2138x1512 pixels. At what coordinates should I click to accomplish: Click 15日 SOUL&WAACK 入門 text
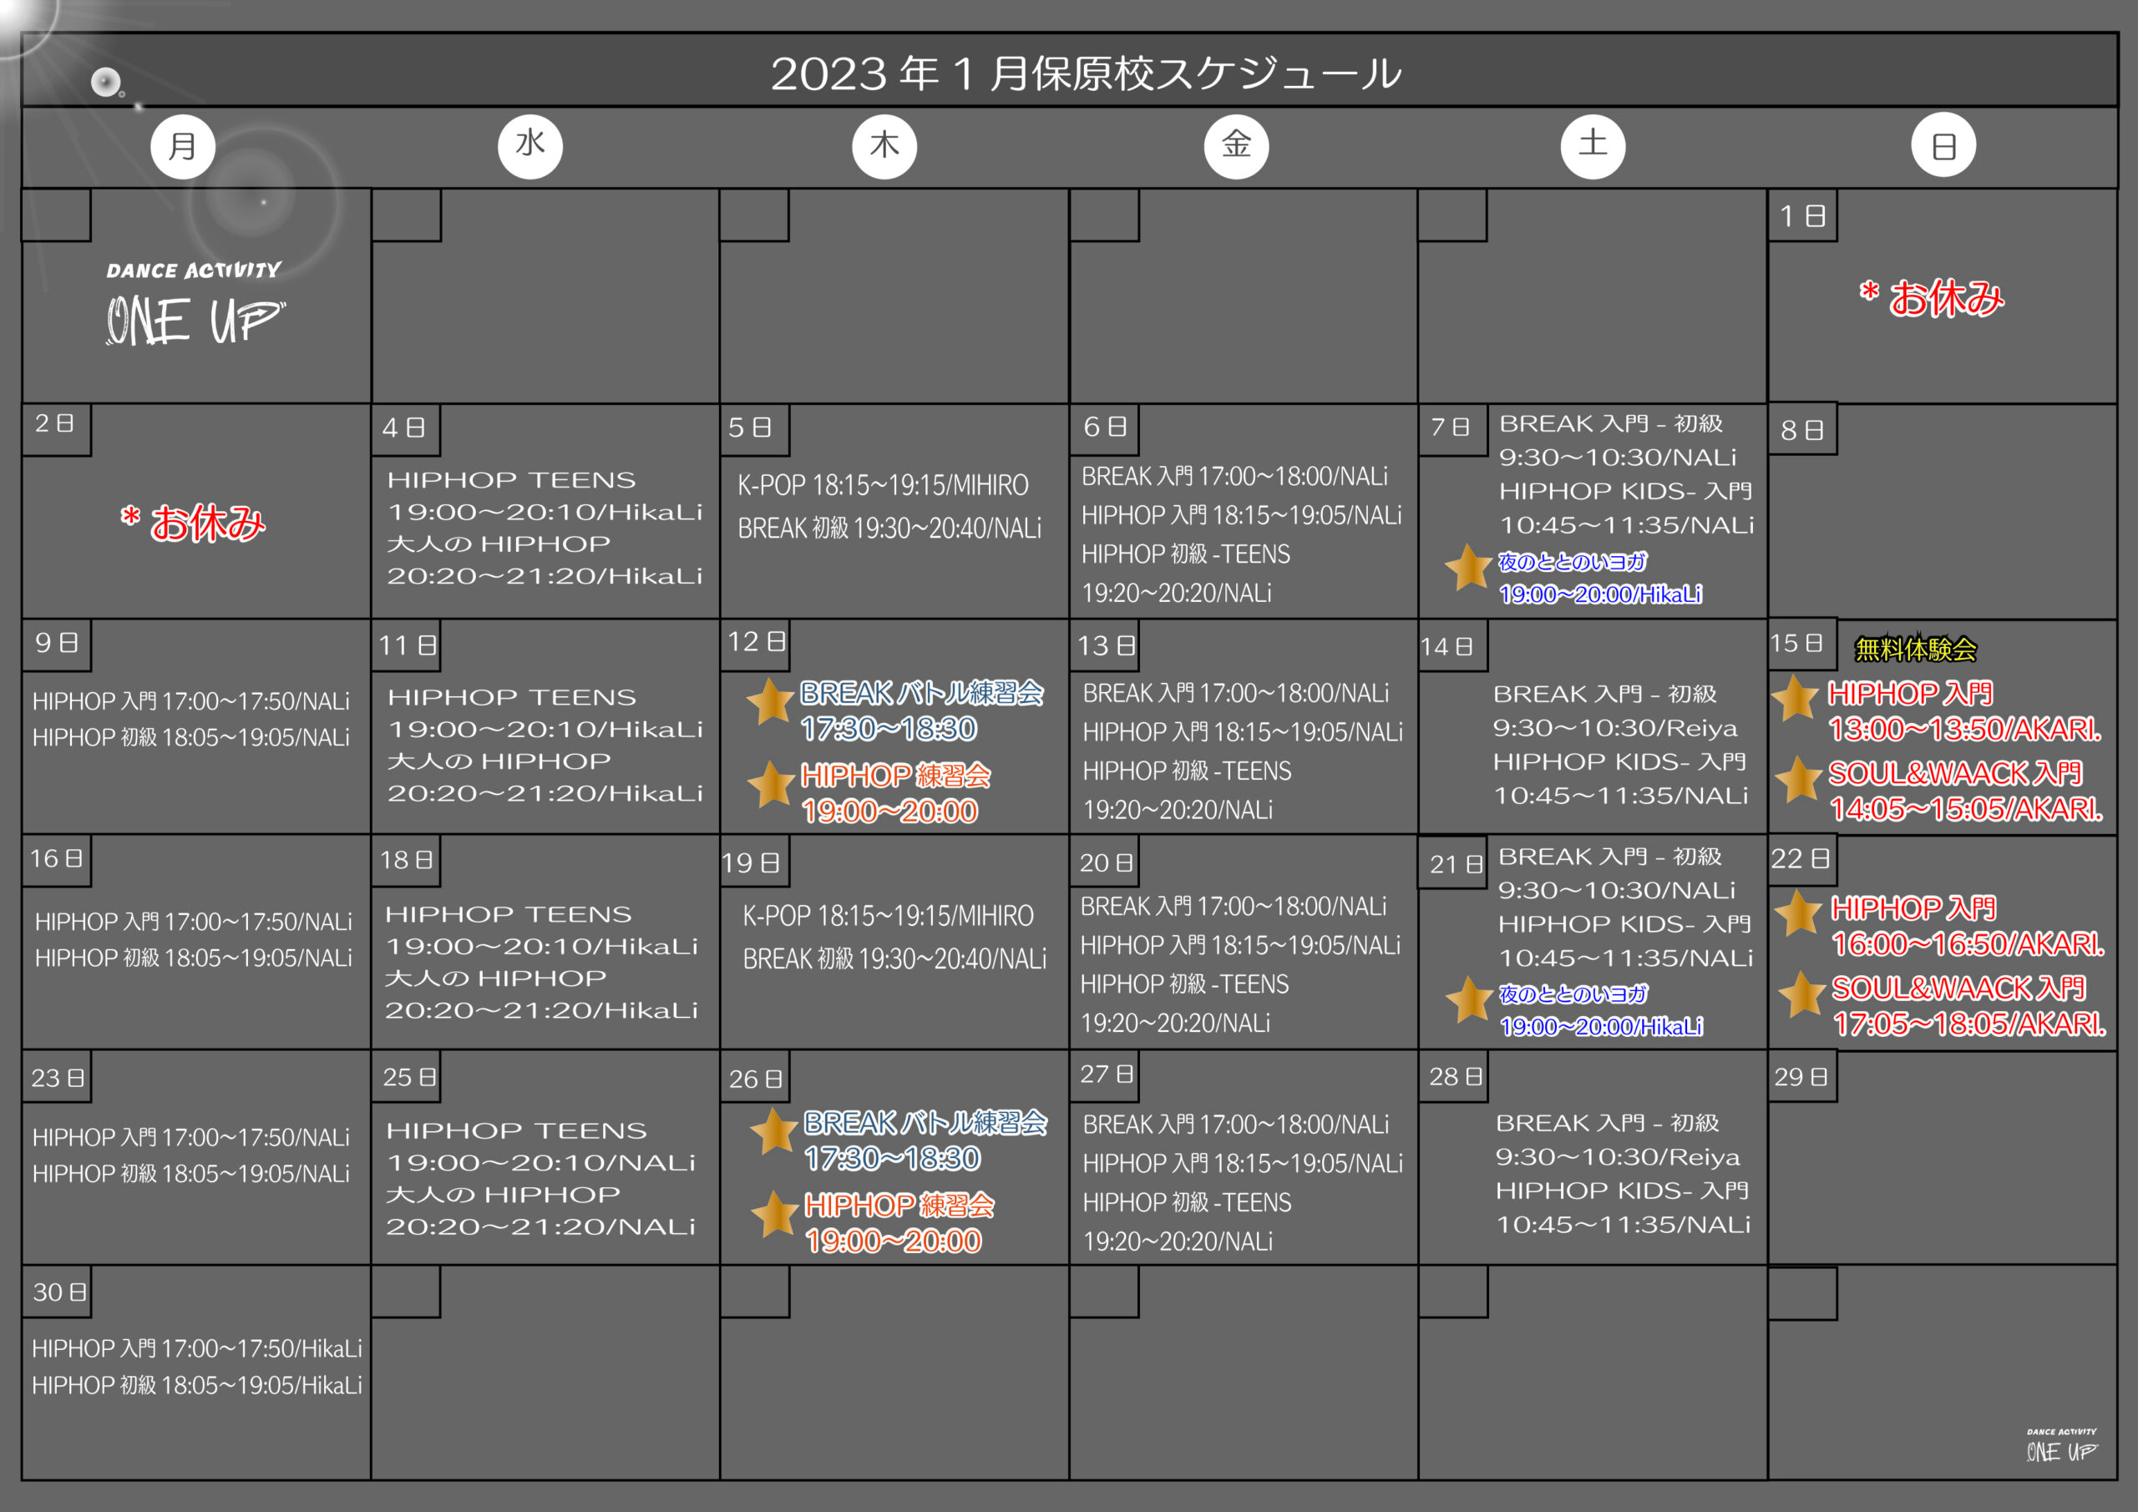pyautogui.click(x=1954, y=774)
